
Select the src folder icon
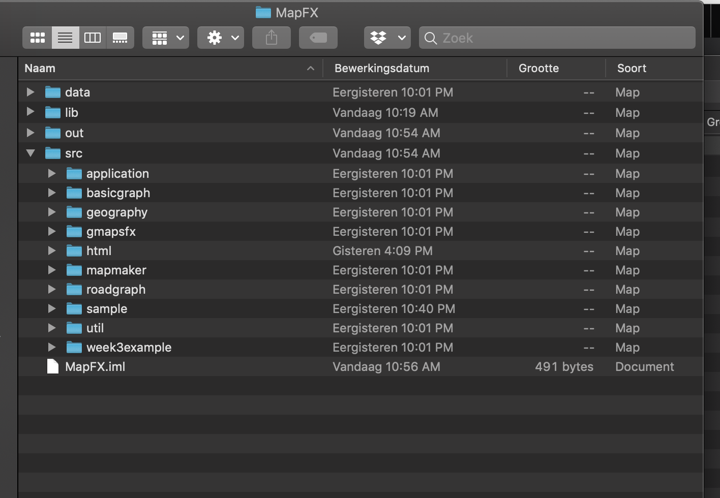(x=53, y=153)
